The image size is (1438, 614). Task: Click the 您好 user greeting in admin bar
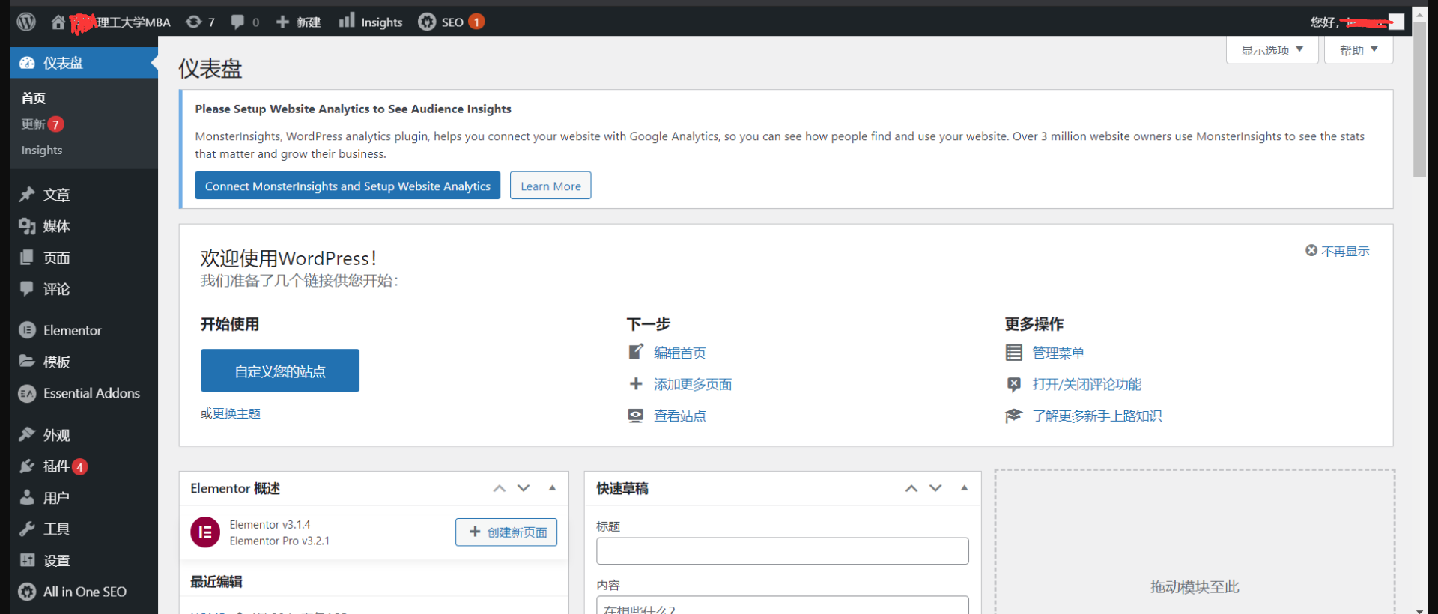[x=1356, y=22]
